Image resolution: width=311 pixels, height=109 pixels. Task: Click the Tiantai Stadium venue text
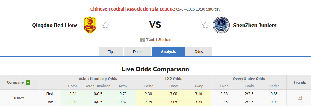159,39
